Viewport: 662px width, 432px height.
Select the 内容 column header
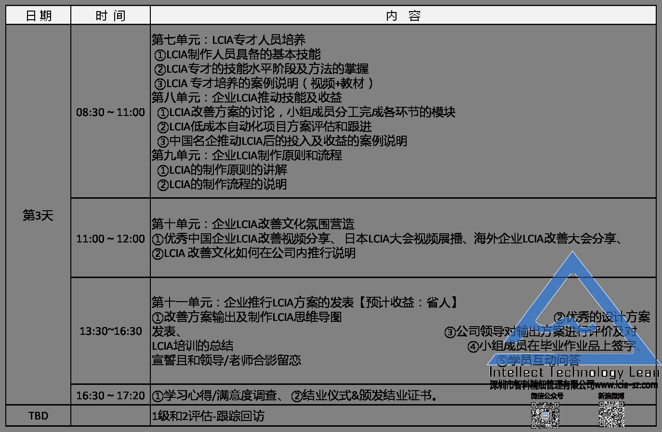(x=403, y=16)
